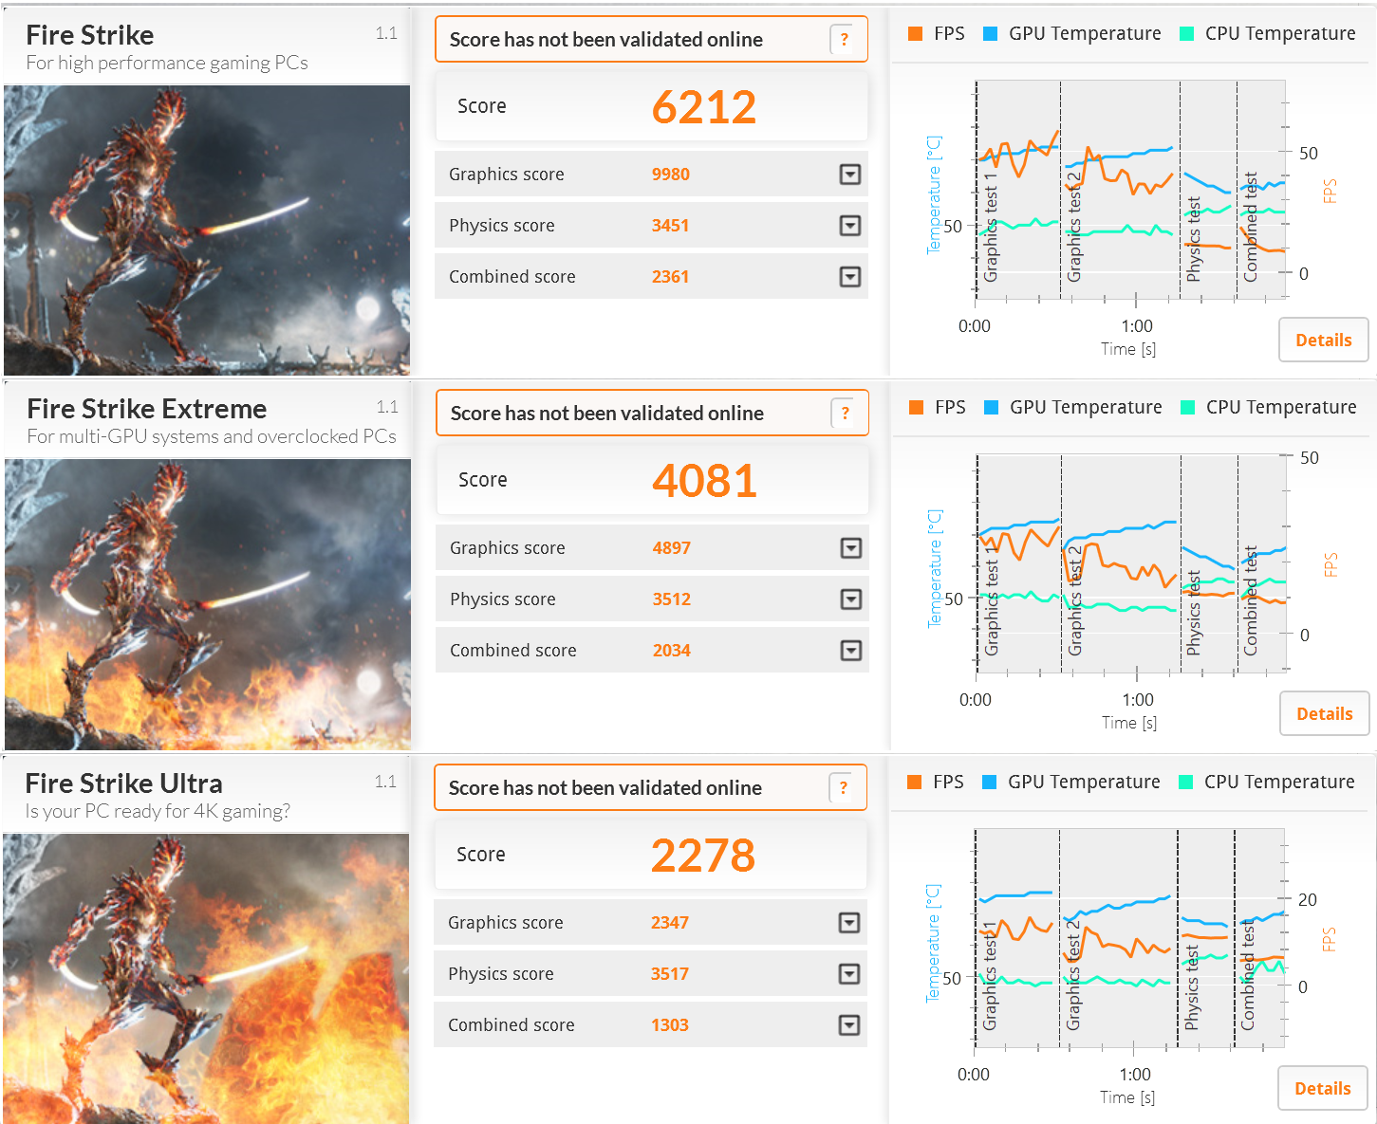Image resolution: width=1377 pixels, height=1124 pixels.
Task: Click 'Is your PC ready for 4K gaming?' subtitle
Action: [158, 812]
